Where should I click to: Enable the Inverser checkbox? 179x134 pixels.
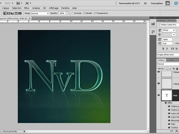click(x=73, y=13)
